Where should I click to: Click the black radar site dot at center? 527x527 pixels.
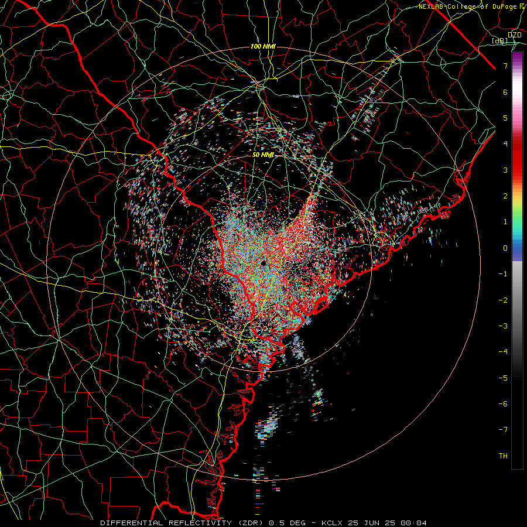click(x=263, y=263)
